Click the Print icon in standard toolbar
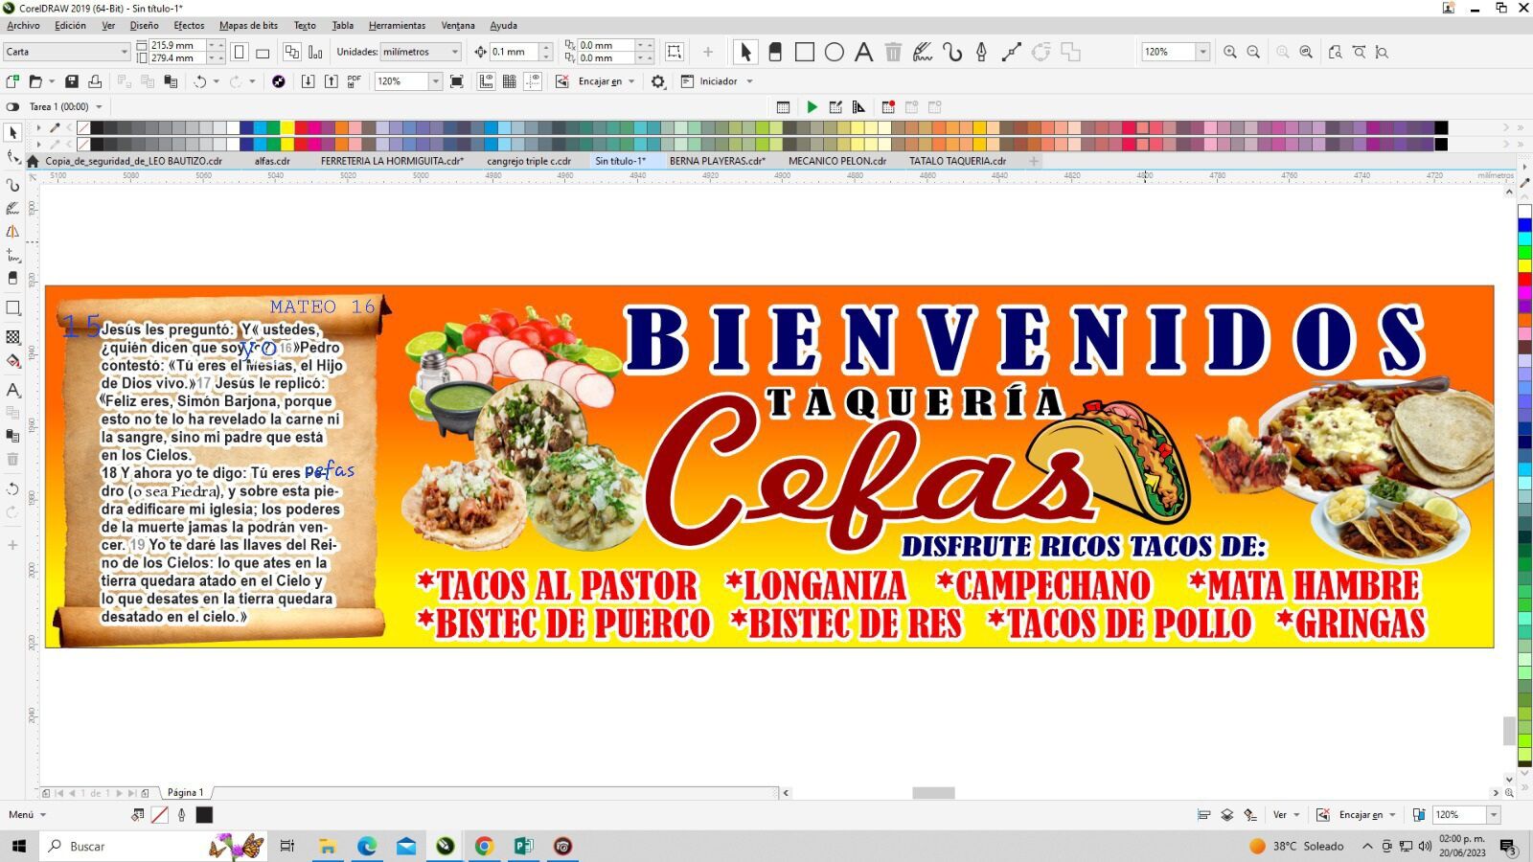Image resolution: width=1533 pixels, height=862 pixels. 95,81
